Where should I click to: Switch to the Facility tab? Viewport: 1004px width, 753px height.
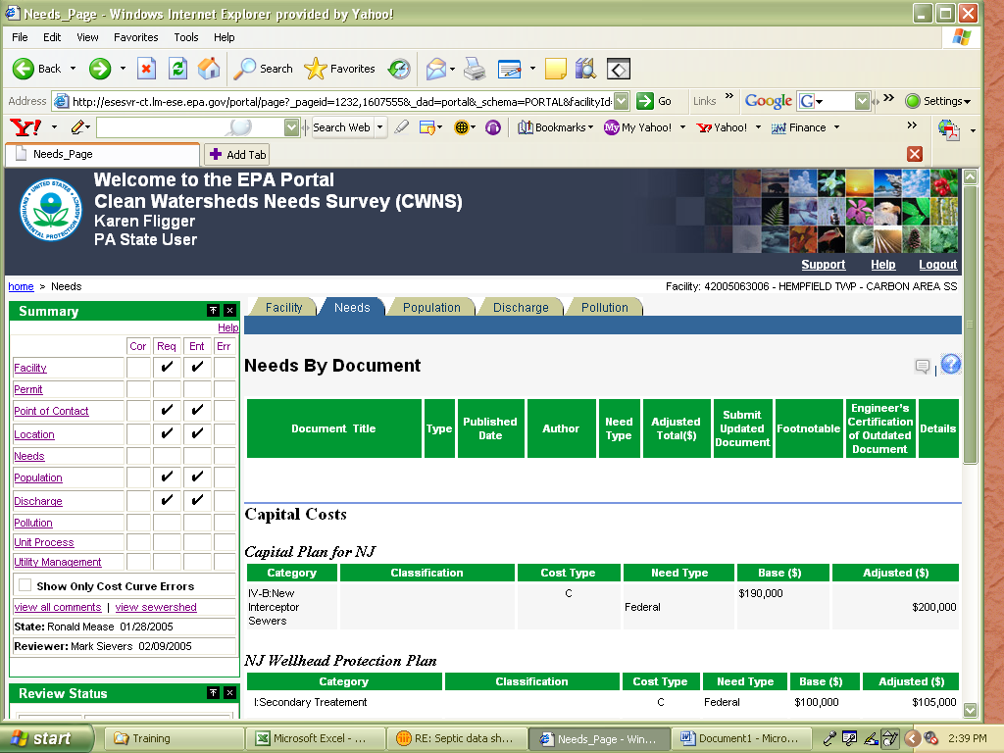(283, 307)
